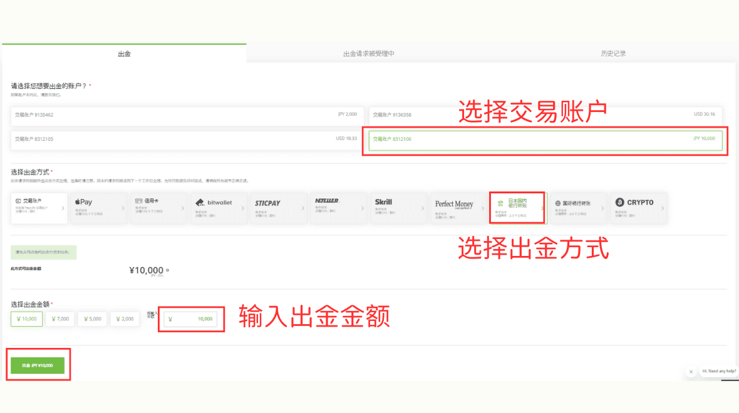This screenshot has width=739, height=413.
Task: Open the 交易账户 transfer option arrow
Action: (x=63, y=208)
